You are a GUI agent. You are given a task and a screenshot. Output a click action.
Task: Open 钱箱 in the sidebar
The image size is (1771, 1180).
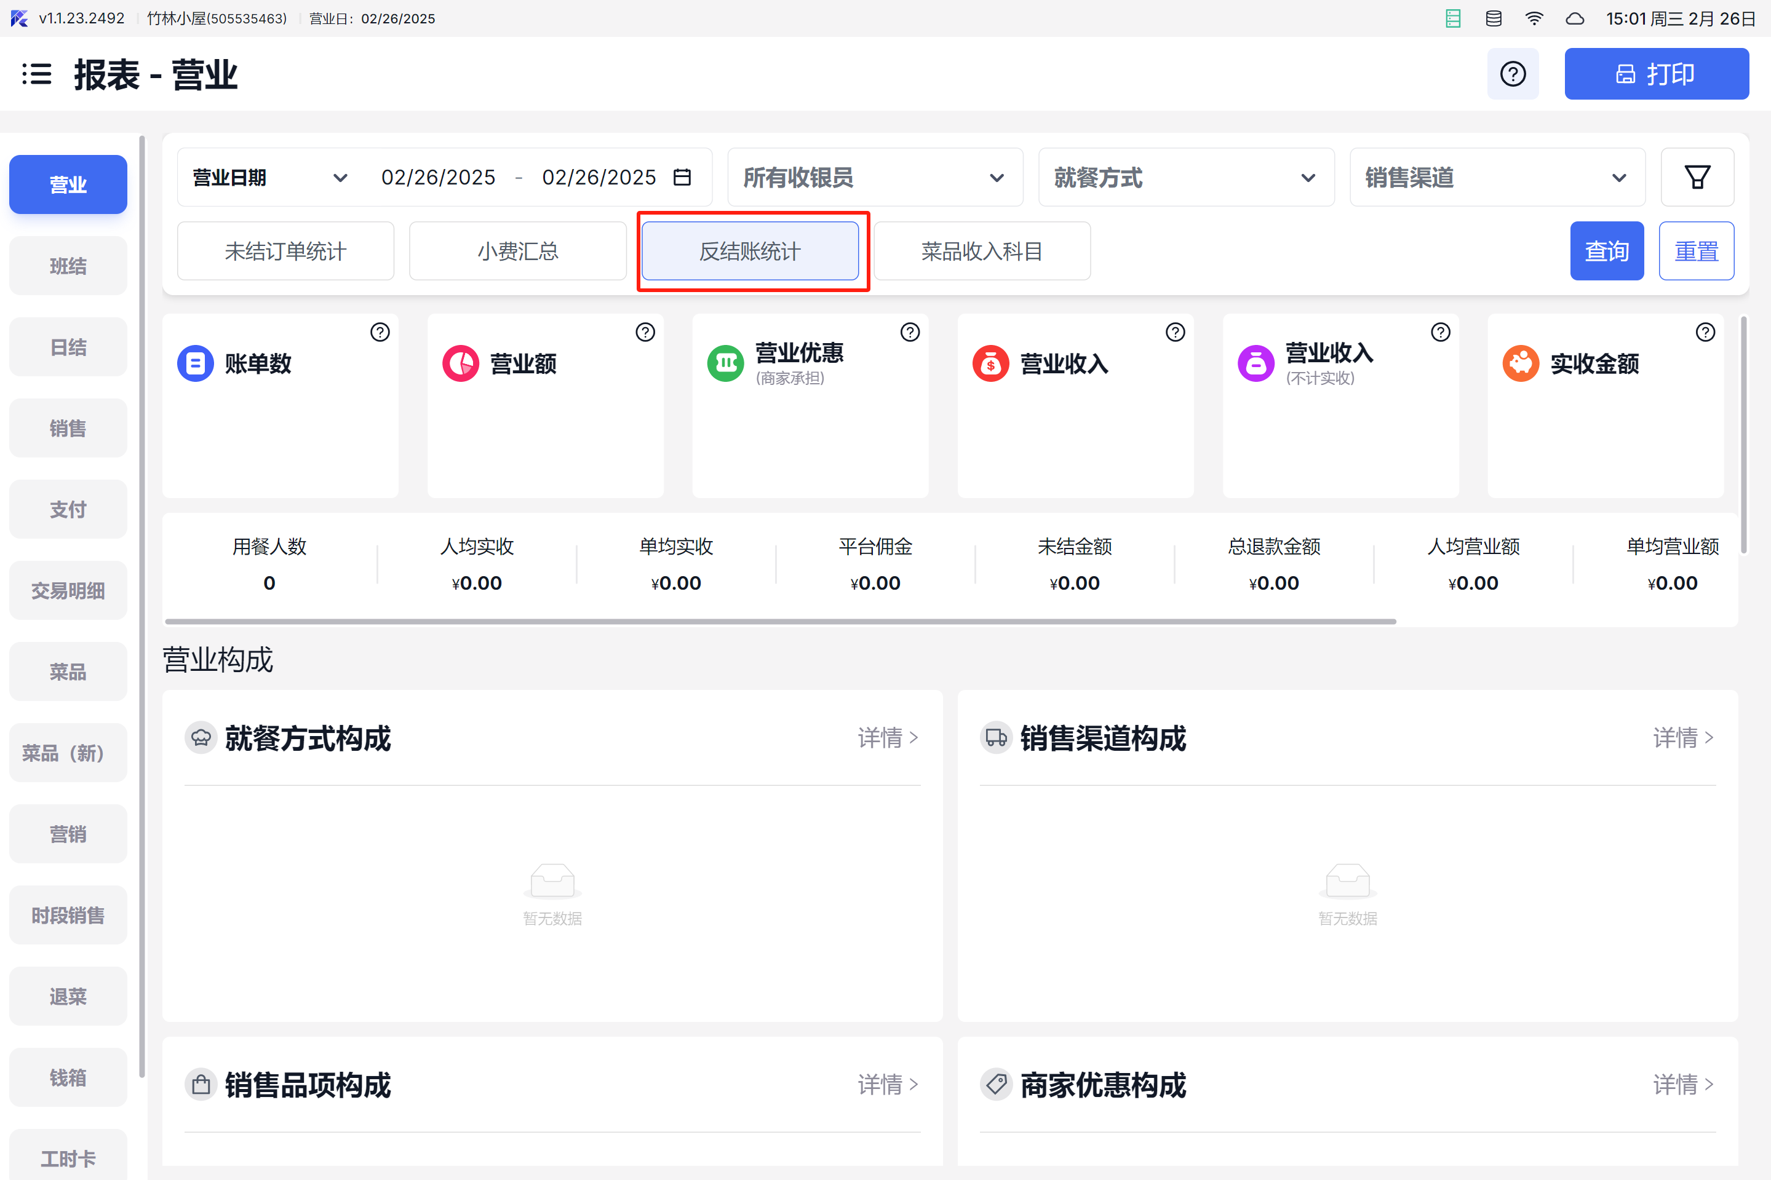pos(68,1078)
